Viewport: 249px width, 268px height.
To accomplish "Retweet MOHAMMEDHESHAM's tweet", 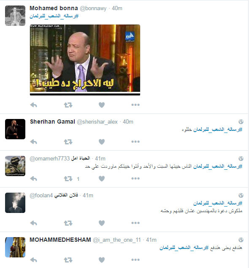I will point(68,260).
